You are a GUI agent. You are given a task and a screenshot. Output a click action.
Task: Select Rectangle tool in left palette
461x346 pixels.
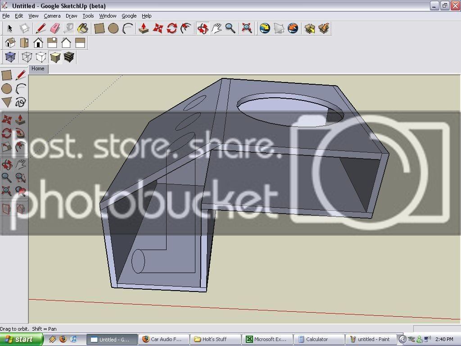pos(7,75)
